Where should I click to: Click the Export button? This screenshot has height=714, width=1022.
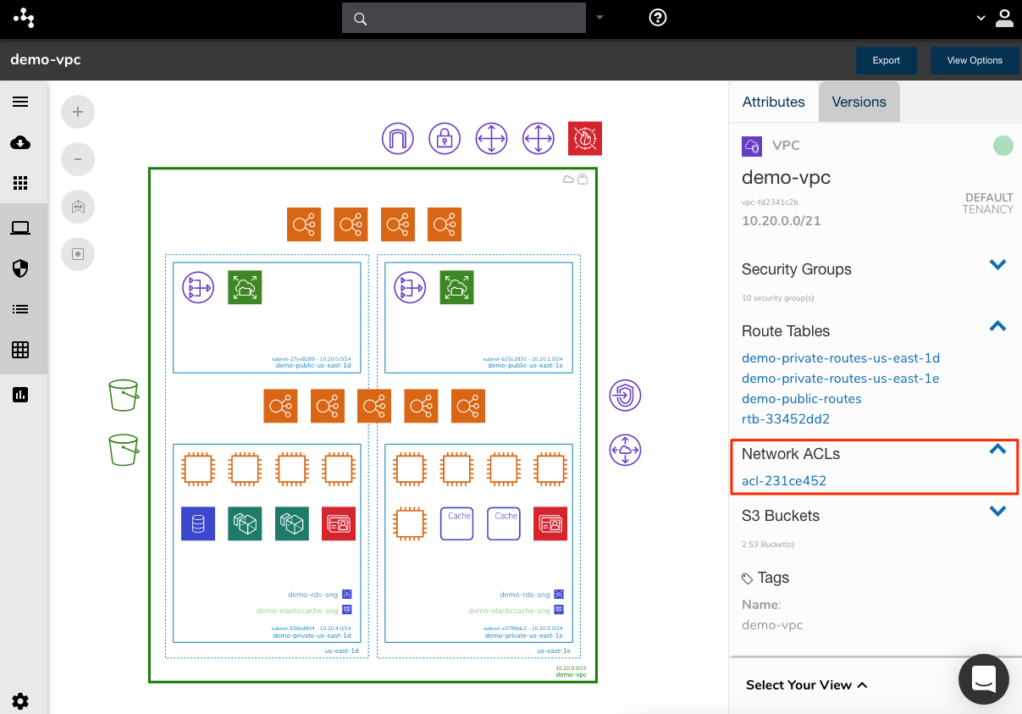[x=887, y=60]
